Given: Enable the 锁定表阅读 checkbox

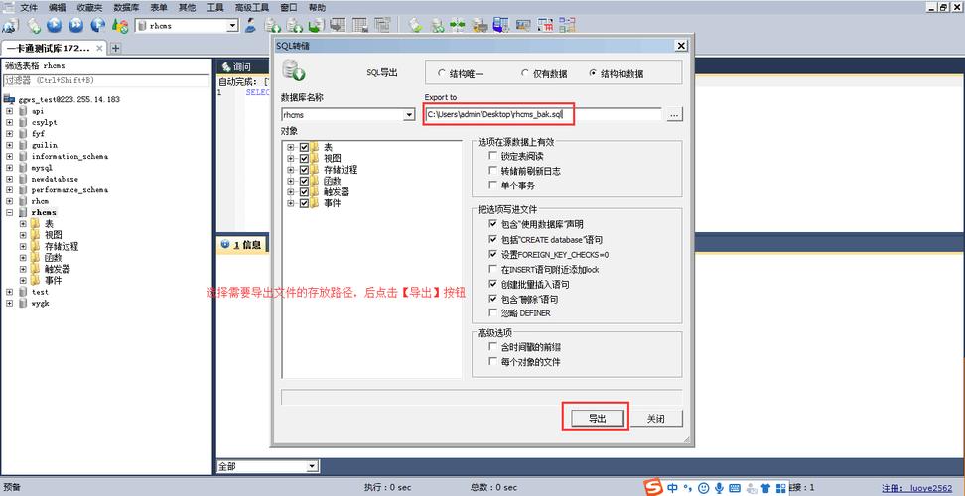Looking at the screenshot, I should click(492, 156).
